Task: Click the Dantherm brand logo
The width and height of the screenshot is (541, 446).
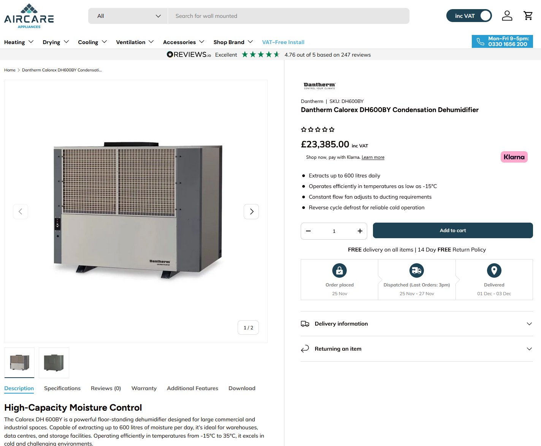Action: click(319, 85)
